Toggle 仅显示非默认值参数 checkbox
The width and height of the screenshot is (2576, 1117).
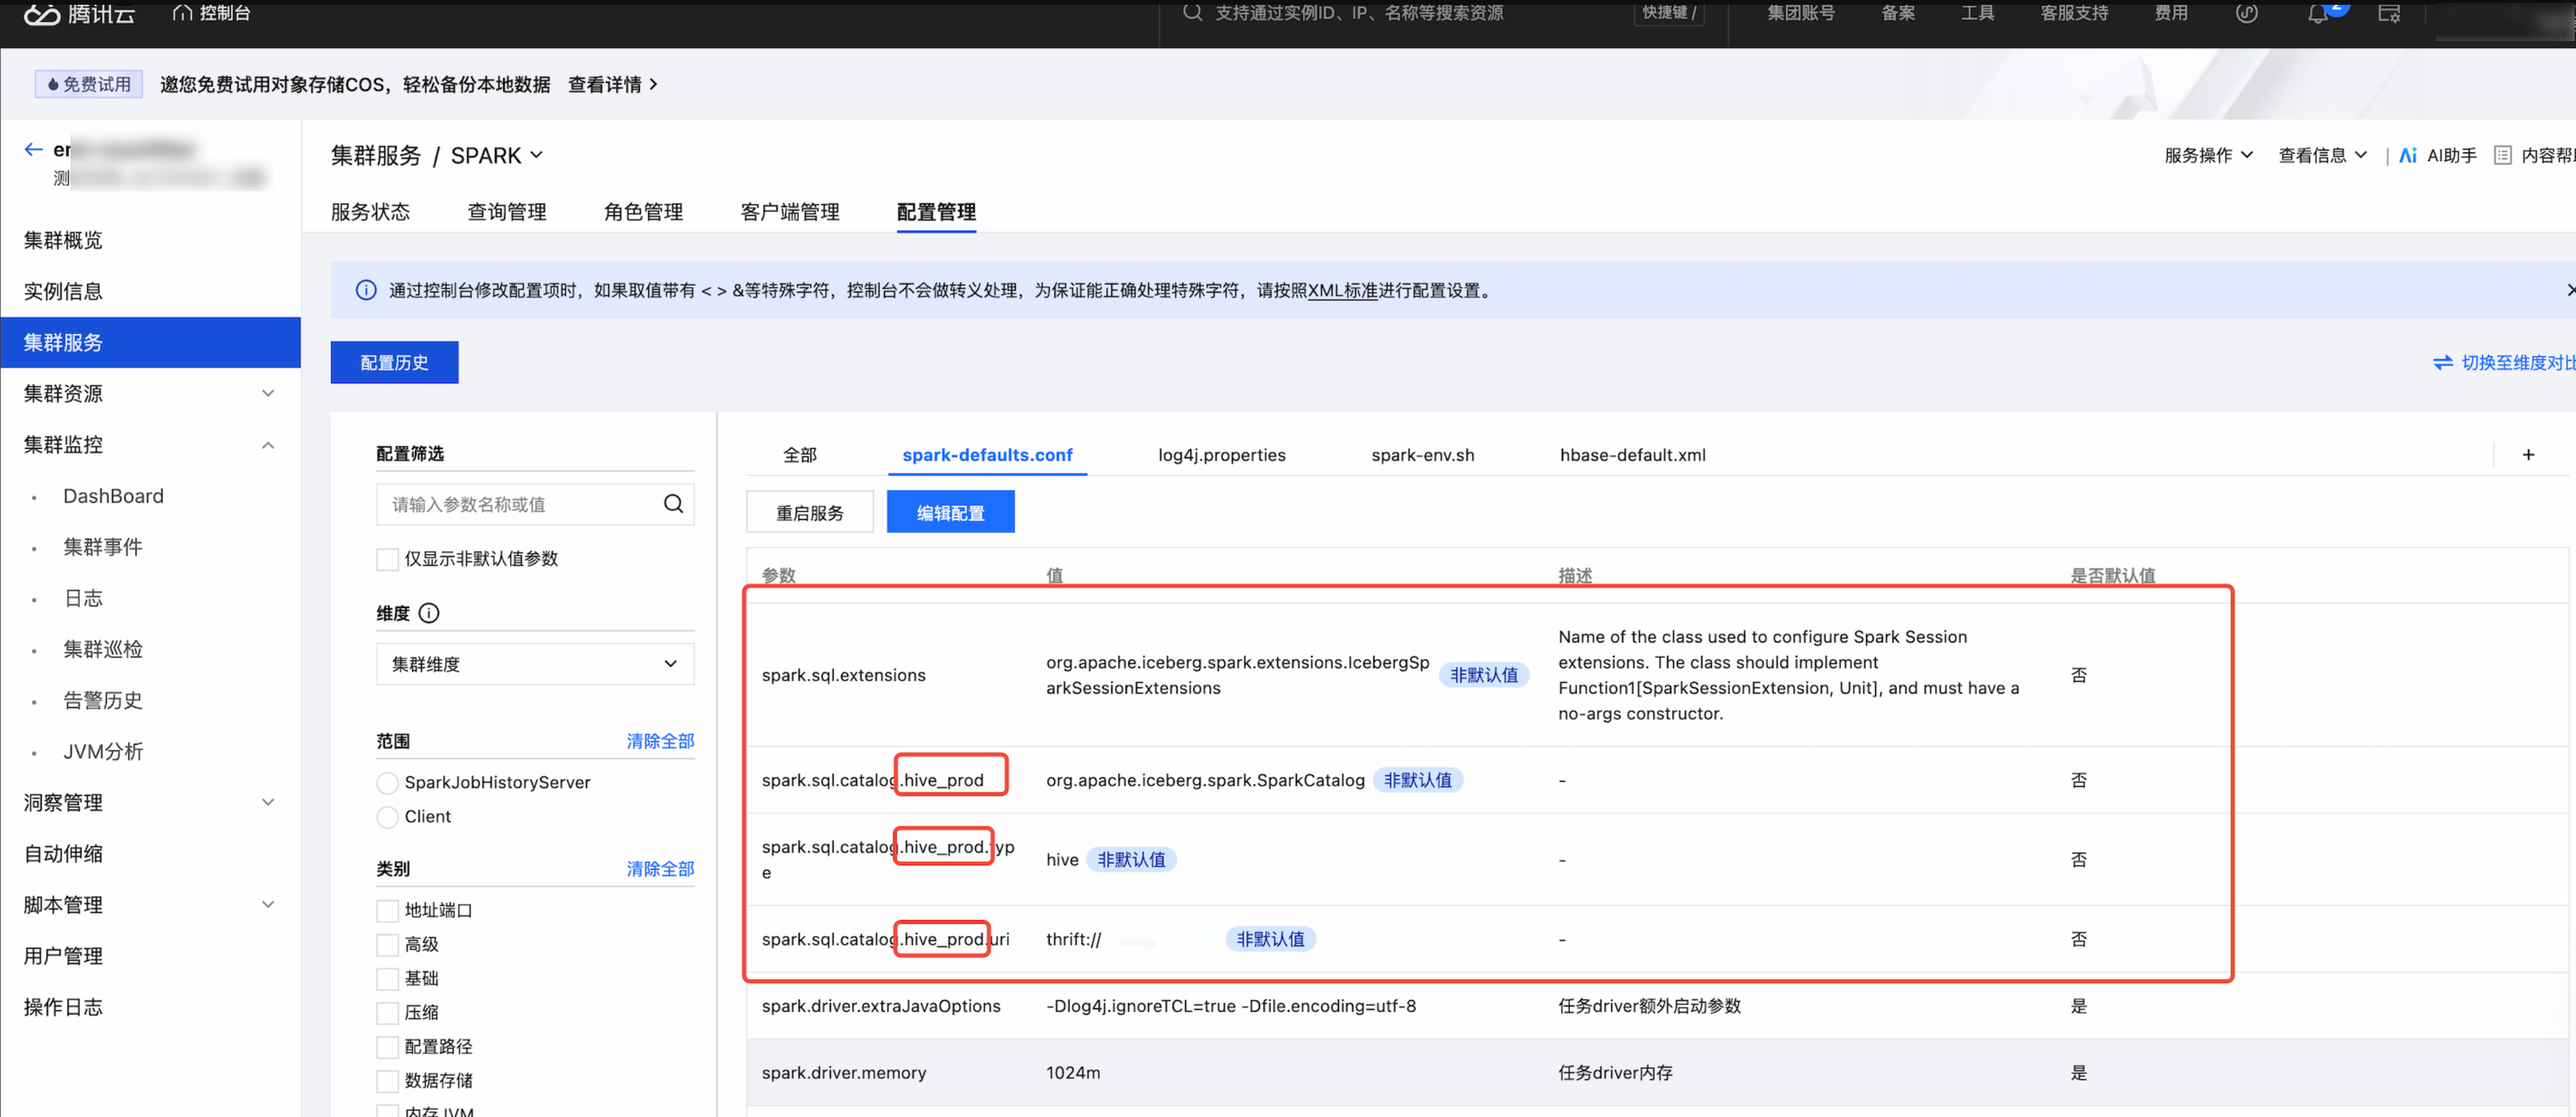click(x=387, y=559)
